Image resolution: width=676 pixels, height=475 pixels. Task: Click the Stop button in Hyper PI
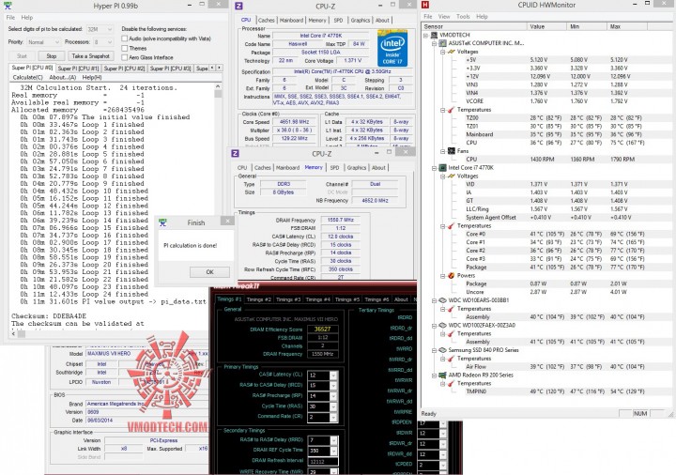tap(52, 56)
